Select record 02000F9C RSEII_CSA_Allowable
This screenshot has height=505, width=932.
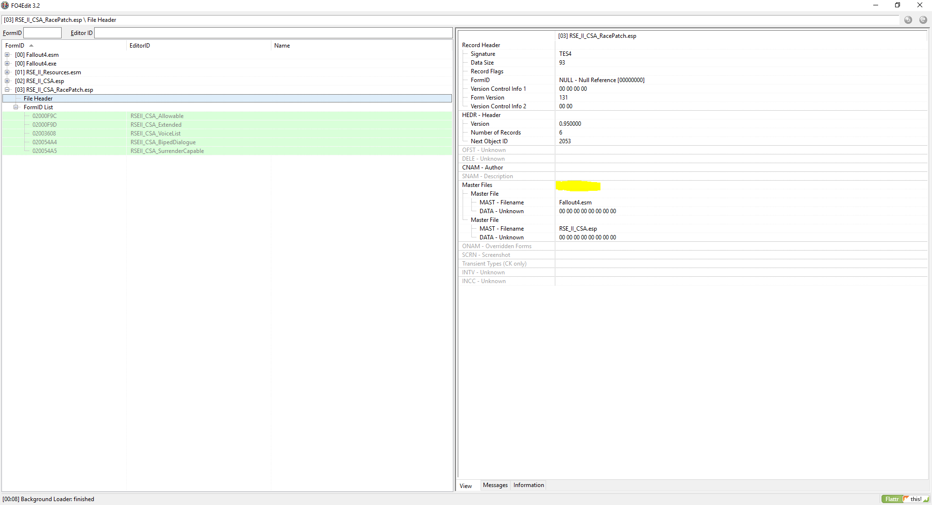[227, 116]
